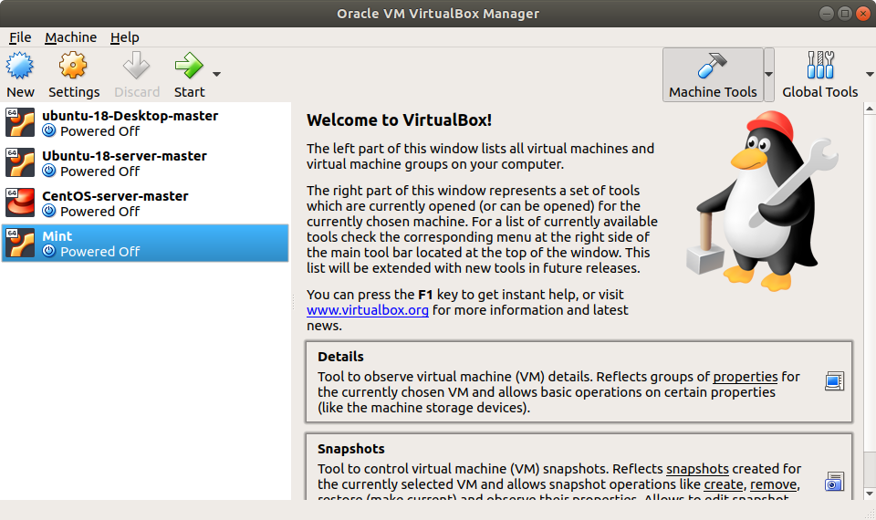Click the Ubuntu-18-server-master OS icon

20,163
